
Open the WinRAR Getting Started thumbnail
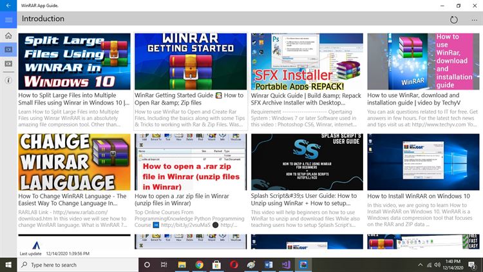point(191,61)
